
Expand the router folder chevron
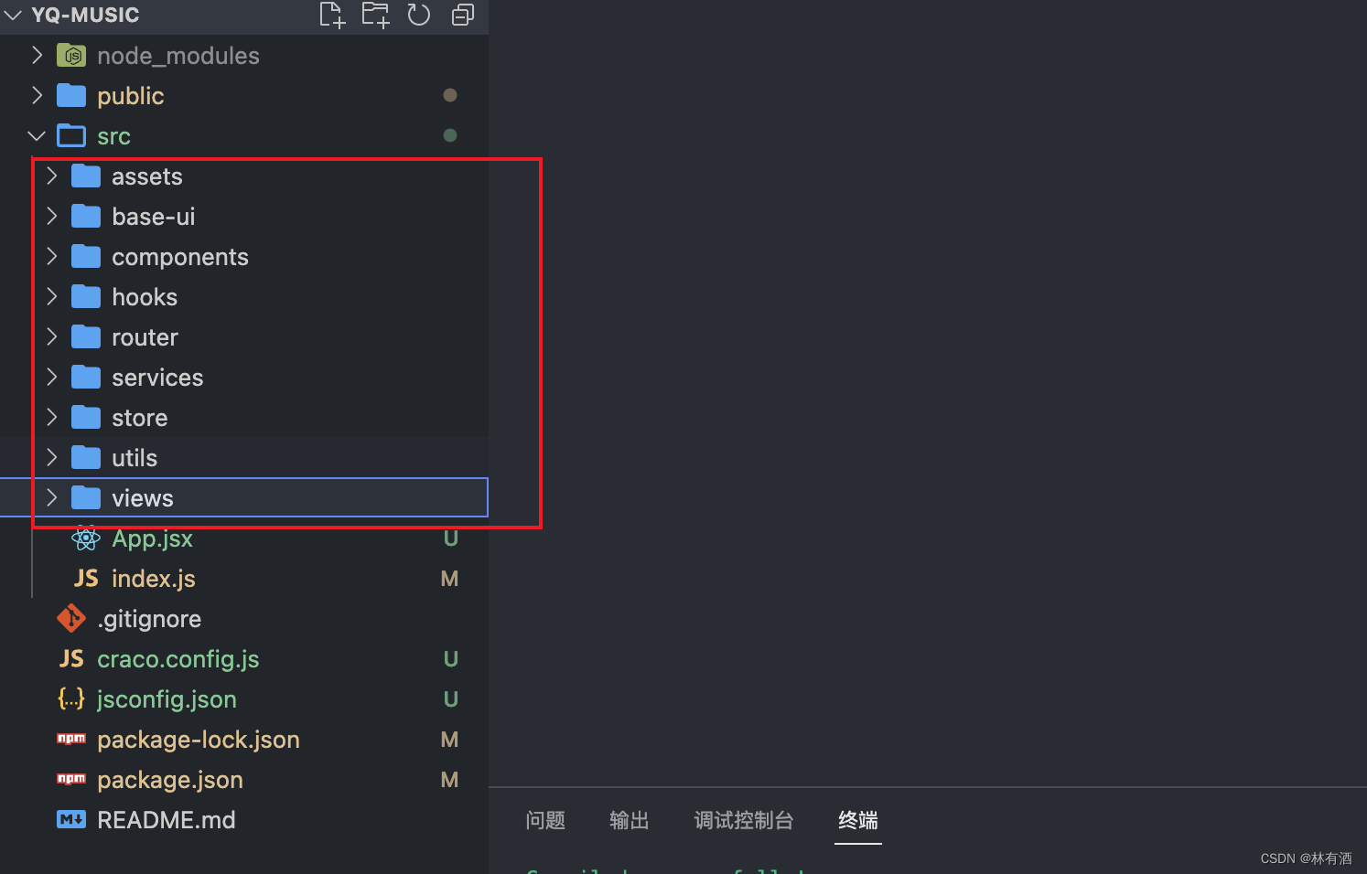point(51,336)
